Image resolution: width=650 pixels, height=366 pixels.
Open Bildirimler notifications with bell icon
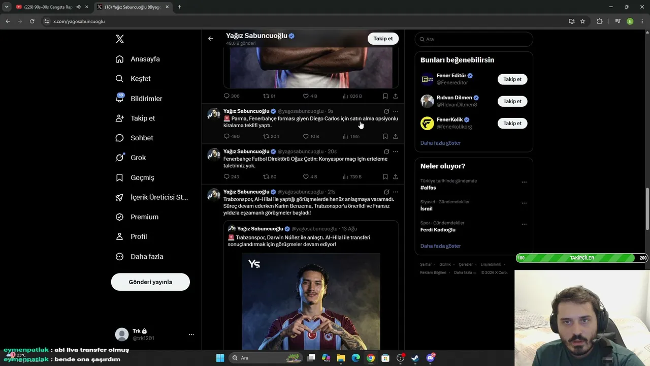point(139,99)
